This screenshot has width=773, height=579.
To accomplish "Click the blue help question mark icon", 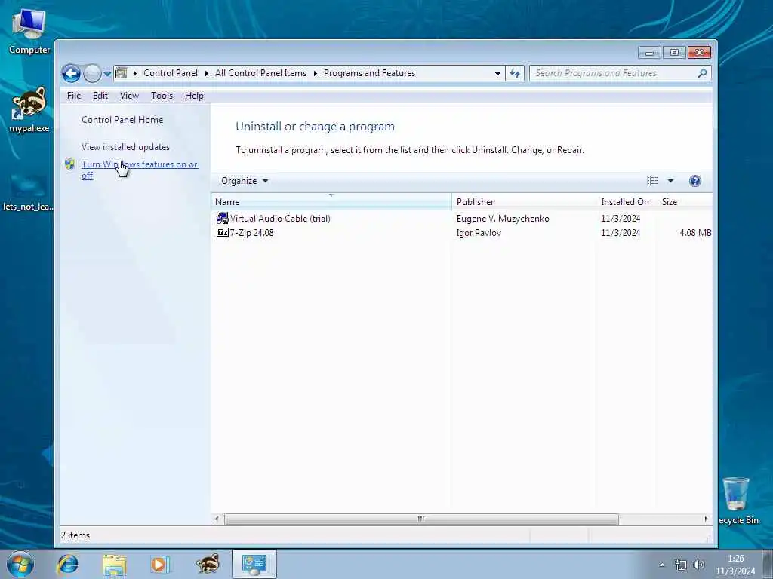I will (695, 181).
